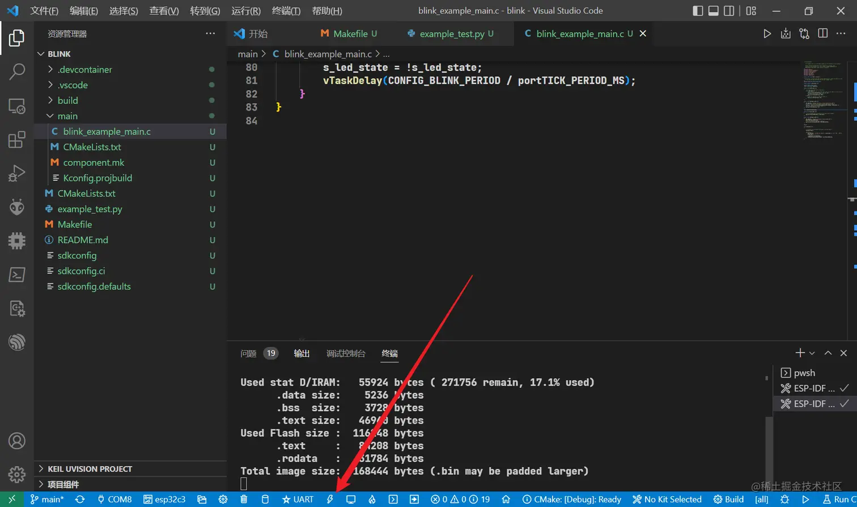Open the Search view in the activity bar

click(17, 71)
